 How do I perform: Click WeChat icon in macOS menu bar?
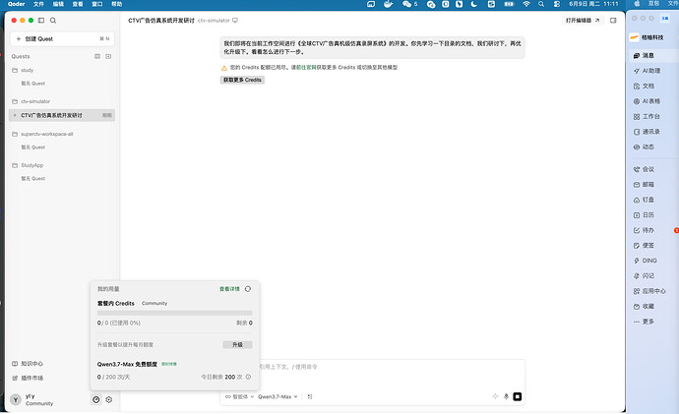click(x=409, y=4)
